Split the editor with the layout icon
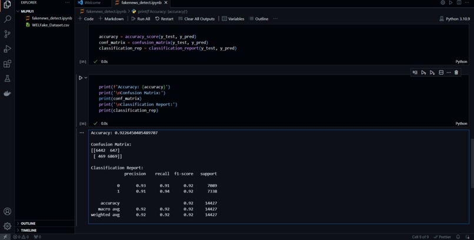Image resolution: width=474 pixels, height=240 pixels. click(x=459, y=3)
